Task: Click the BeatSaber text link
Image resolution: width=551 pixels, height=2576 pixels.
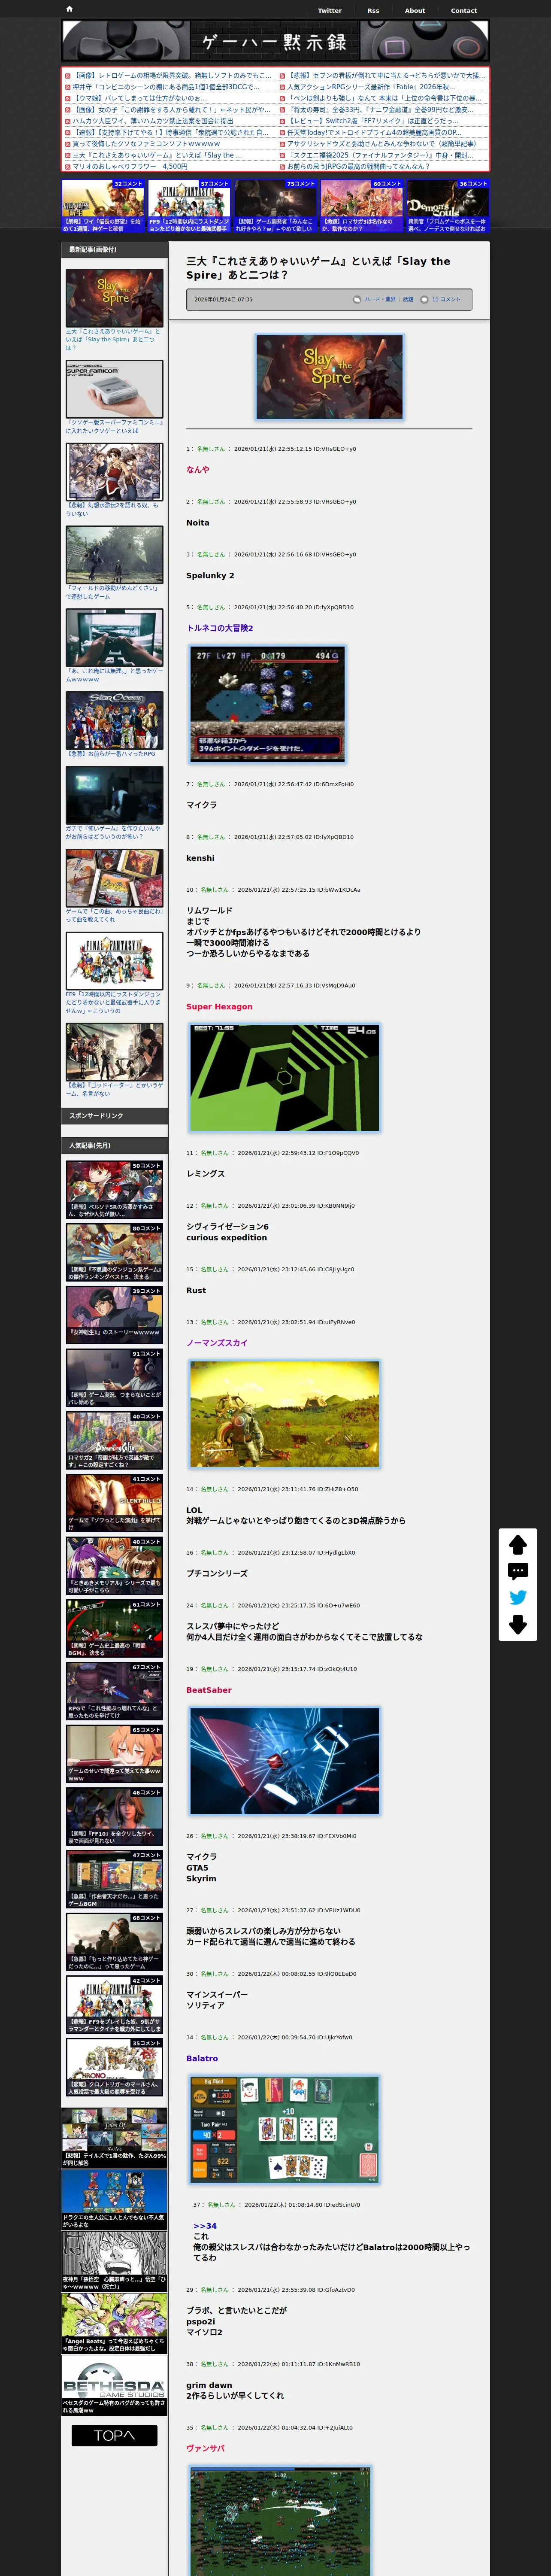Action: (x=209, y=1690)
